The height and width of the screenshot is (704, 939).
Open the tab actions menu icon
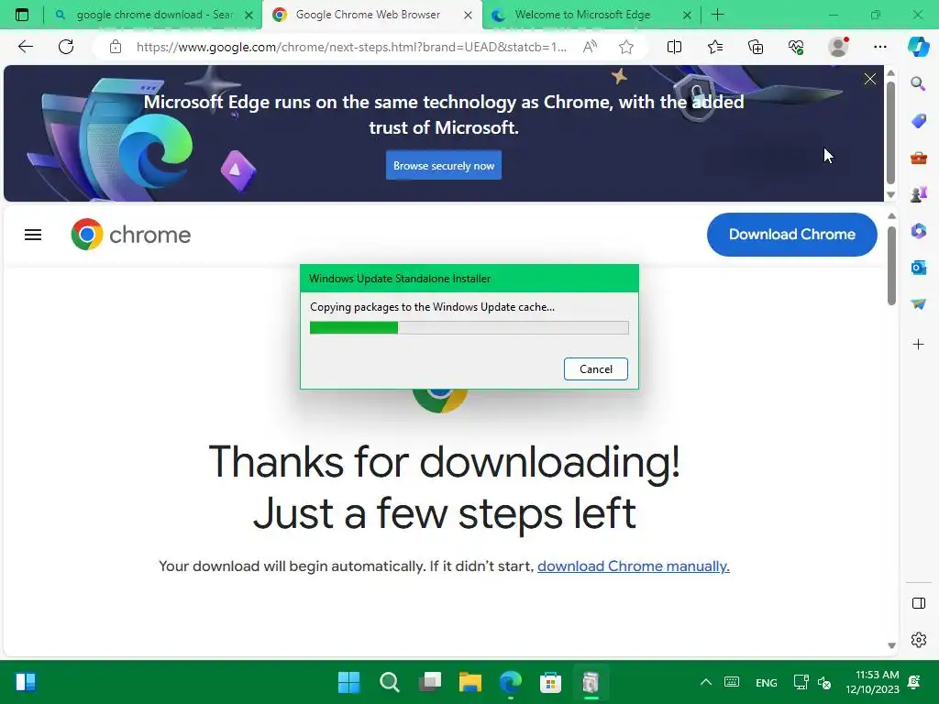coord(22,15)
